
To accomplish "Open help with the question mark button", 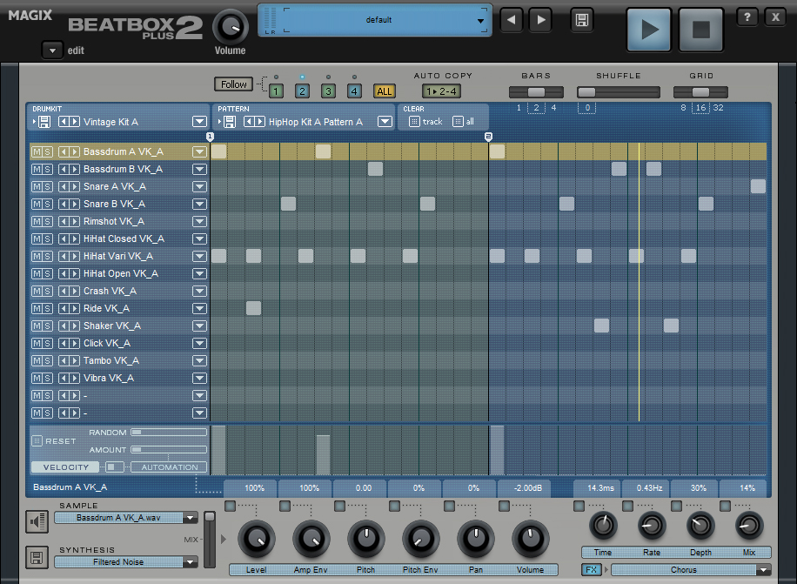I will (x=747, y=17).
